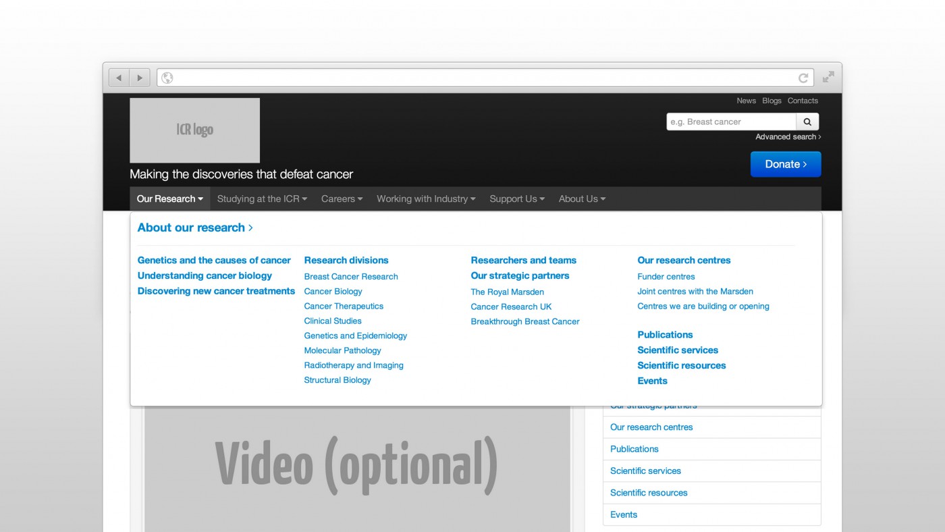Image resolution: width=945 pixels, height=532 pixels.
Task: Open About our research heading link
Action: pos(195,228)
